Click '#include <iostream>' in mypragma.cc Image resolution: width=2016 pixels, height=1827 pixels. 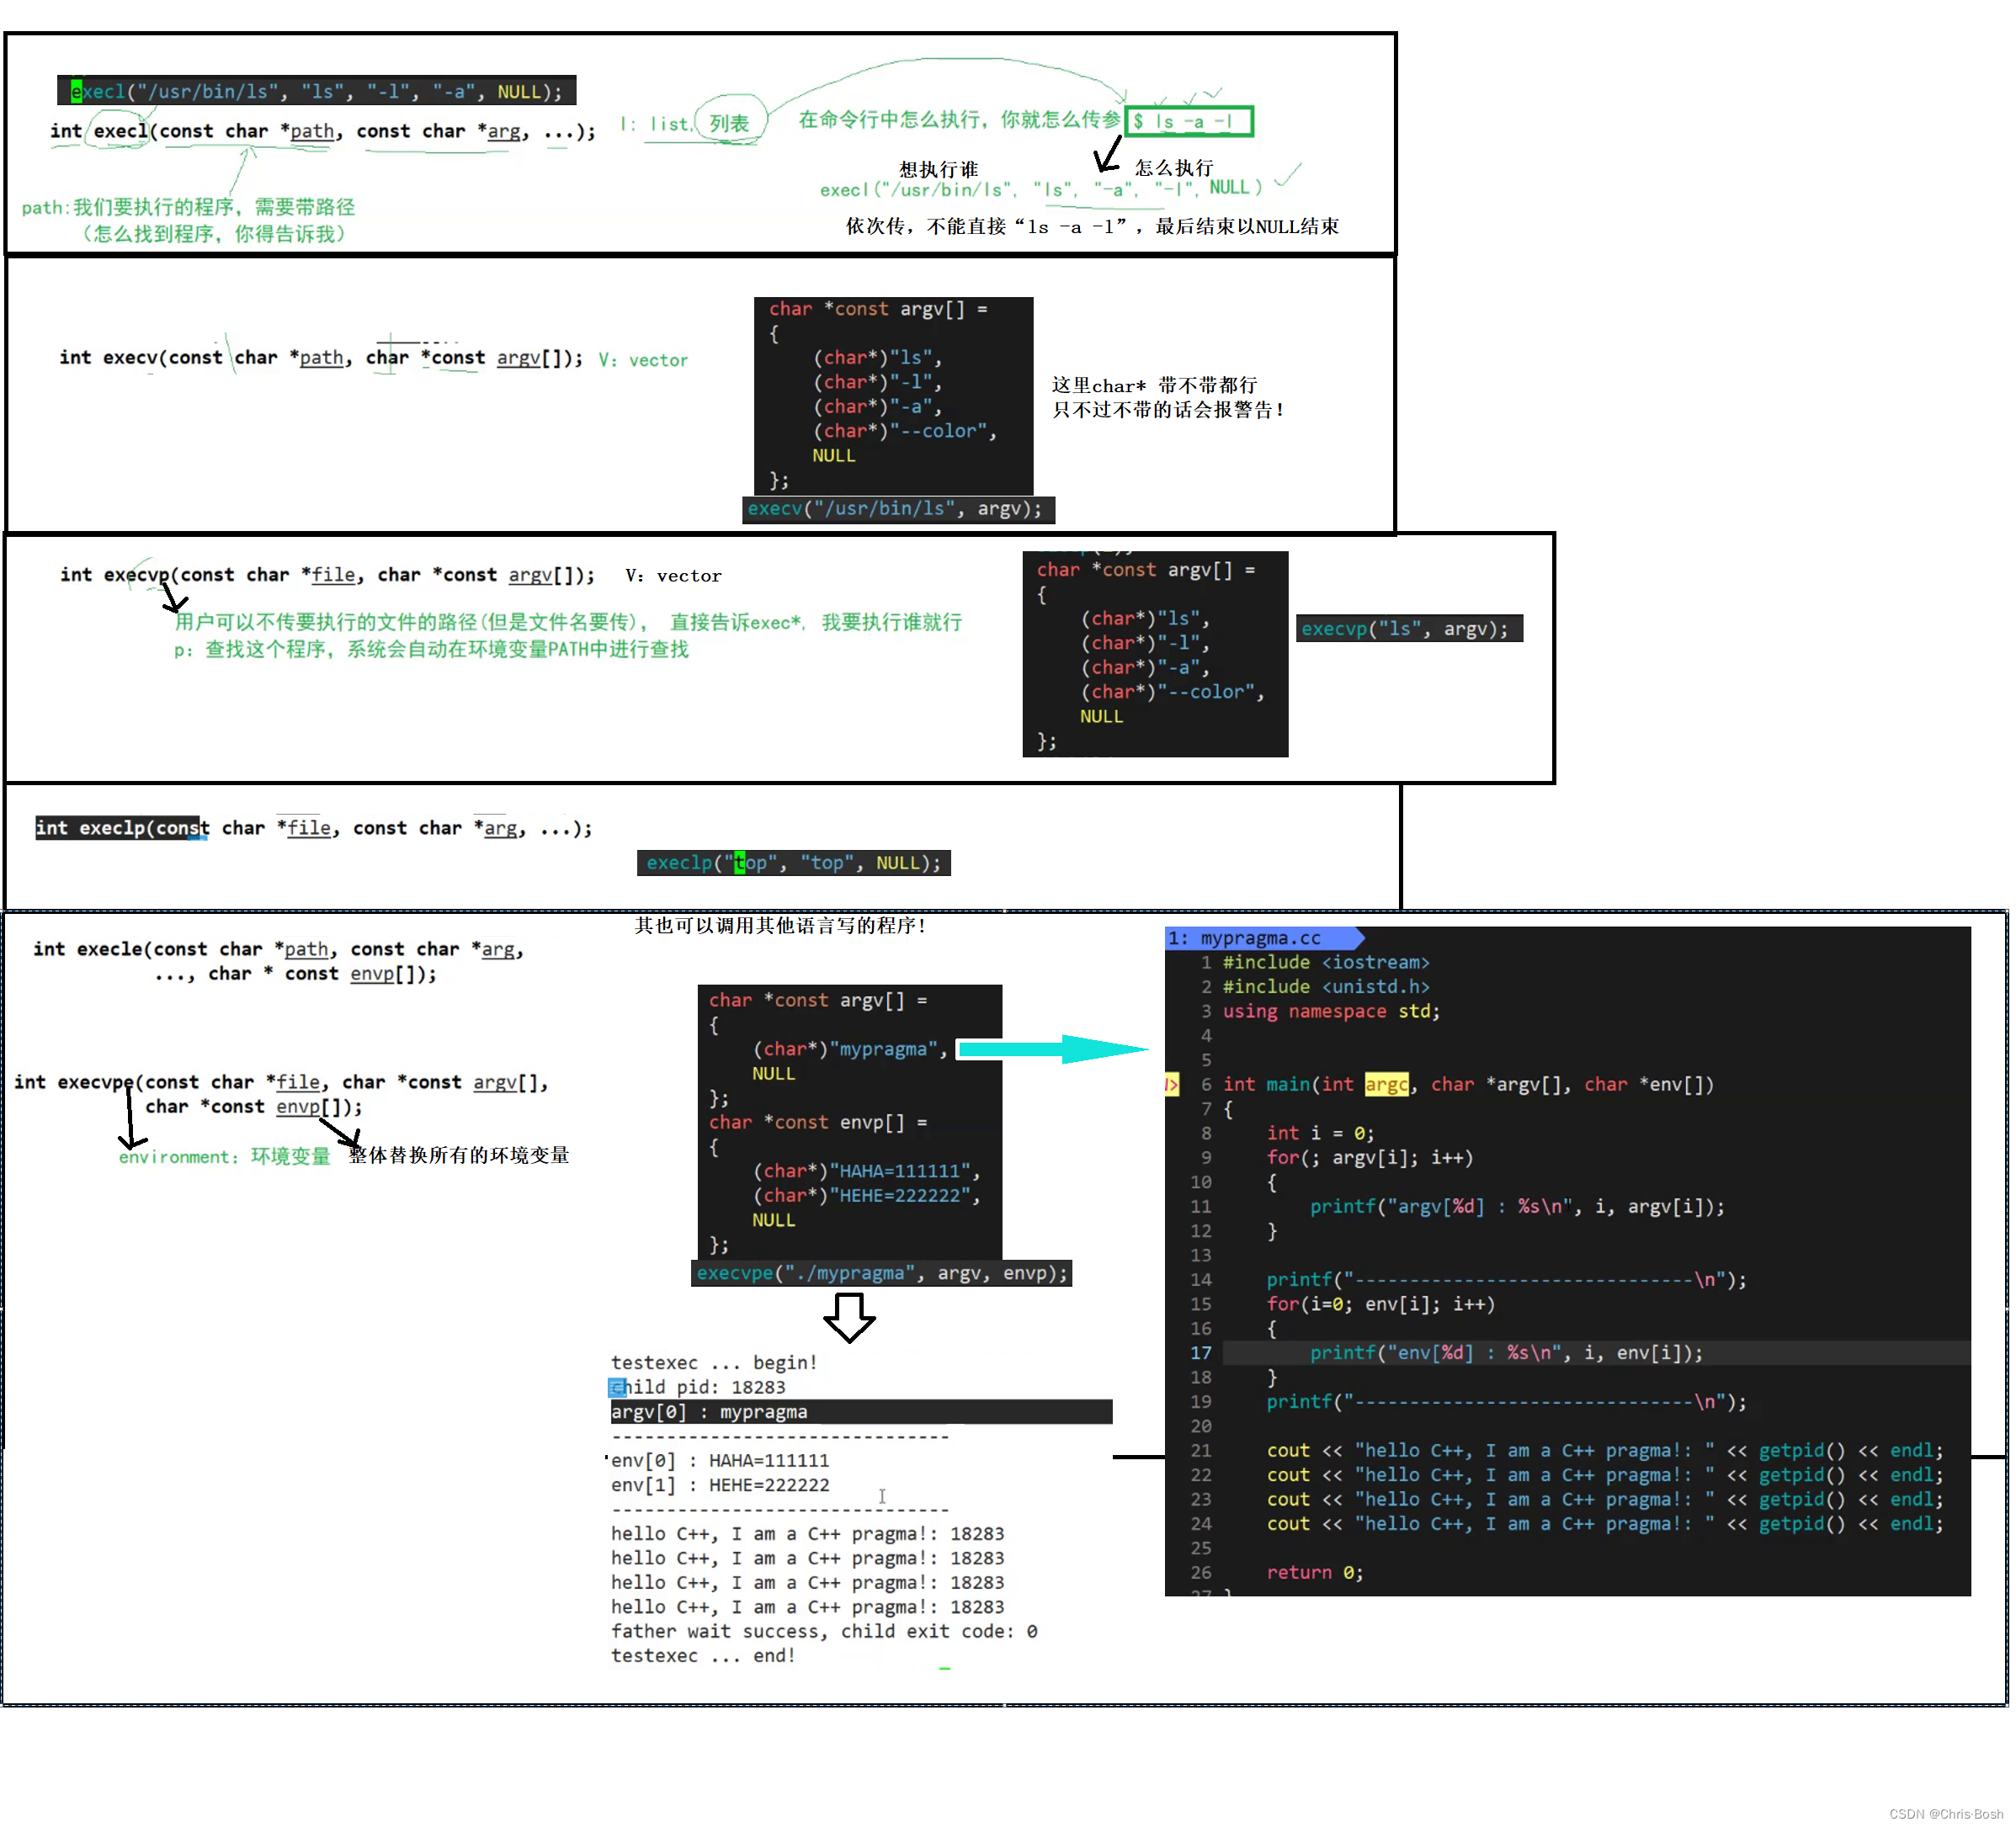(1326, 962)
